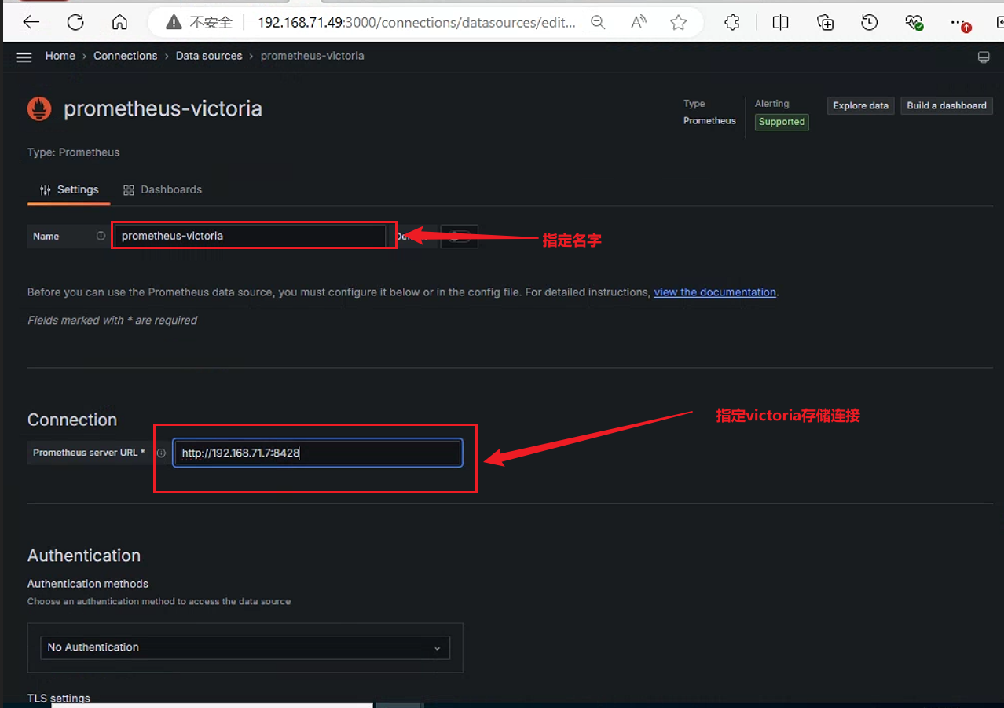Open the zoom magnifier in address bar
Image resolution: width=1004 pixels, height=708 pixels.
598,23
